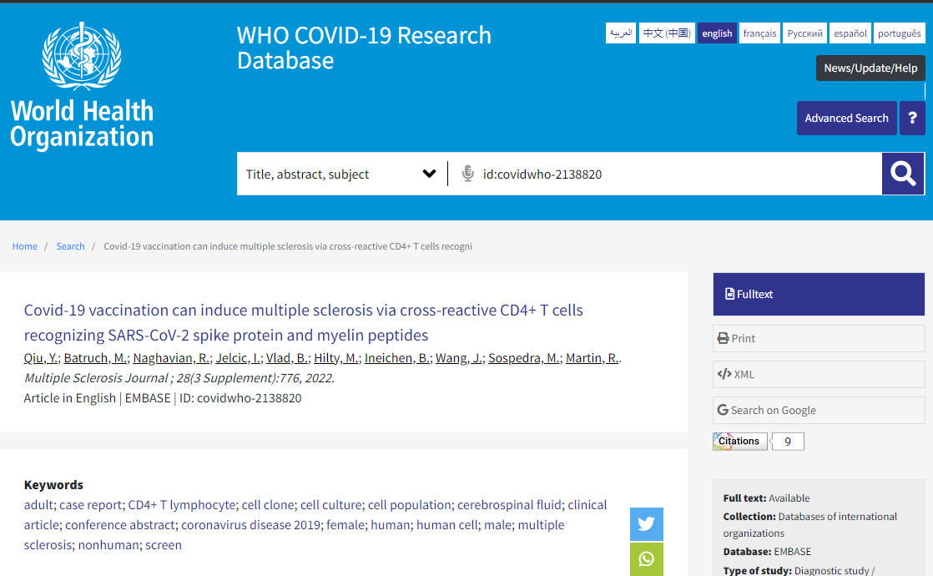Select the english language option

coord(717,33)
